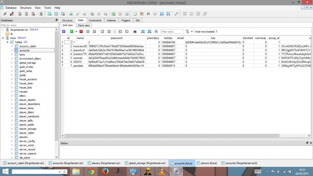The height and width of the screenshot is (176, 313).
Task: Open the configuration wrench icon
Action: click(176, 14)
